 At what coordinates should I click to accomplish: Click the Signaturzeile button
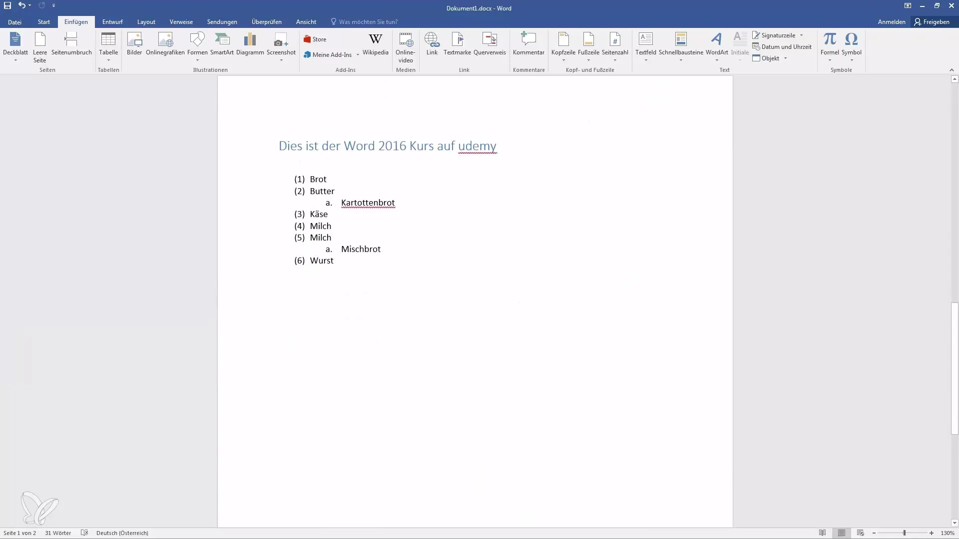pyautogui.click(x=774, y=35)
